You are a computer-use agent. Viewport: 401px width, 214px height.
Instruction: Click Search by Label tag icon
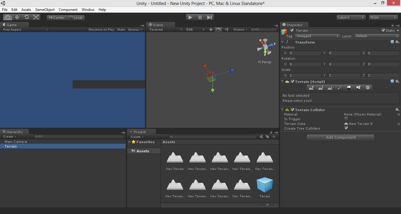click(267, 137)
